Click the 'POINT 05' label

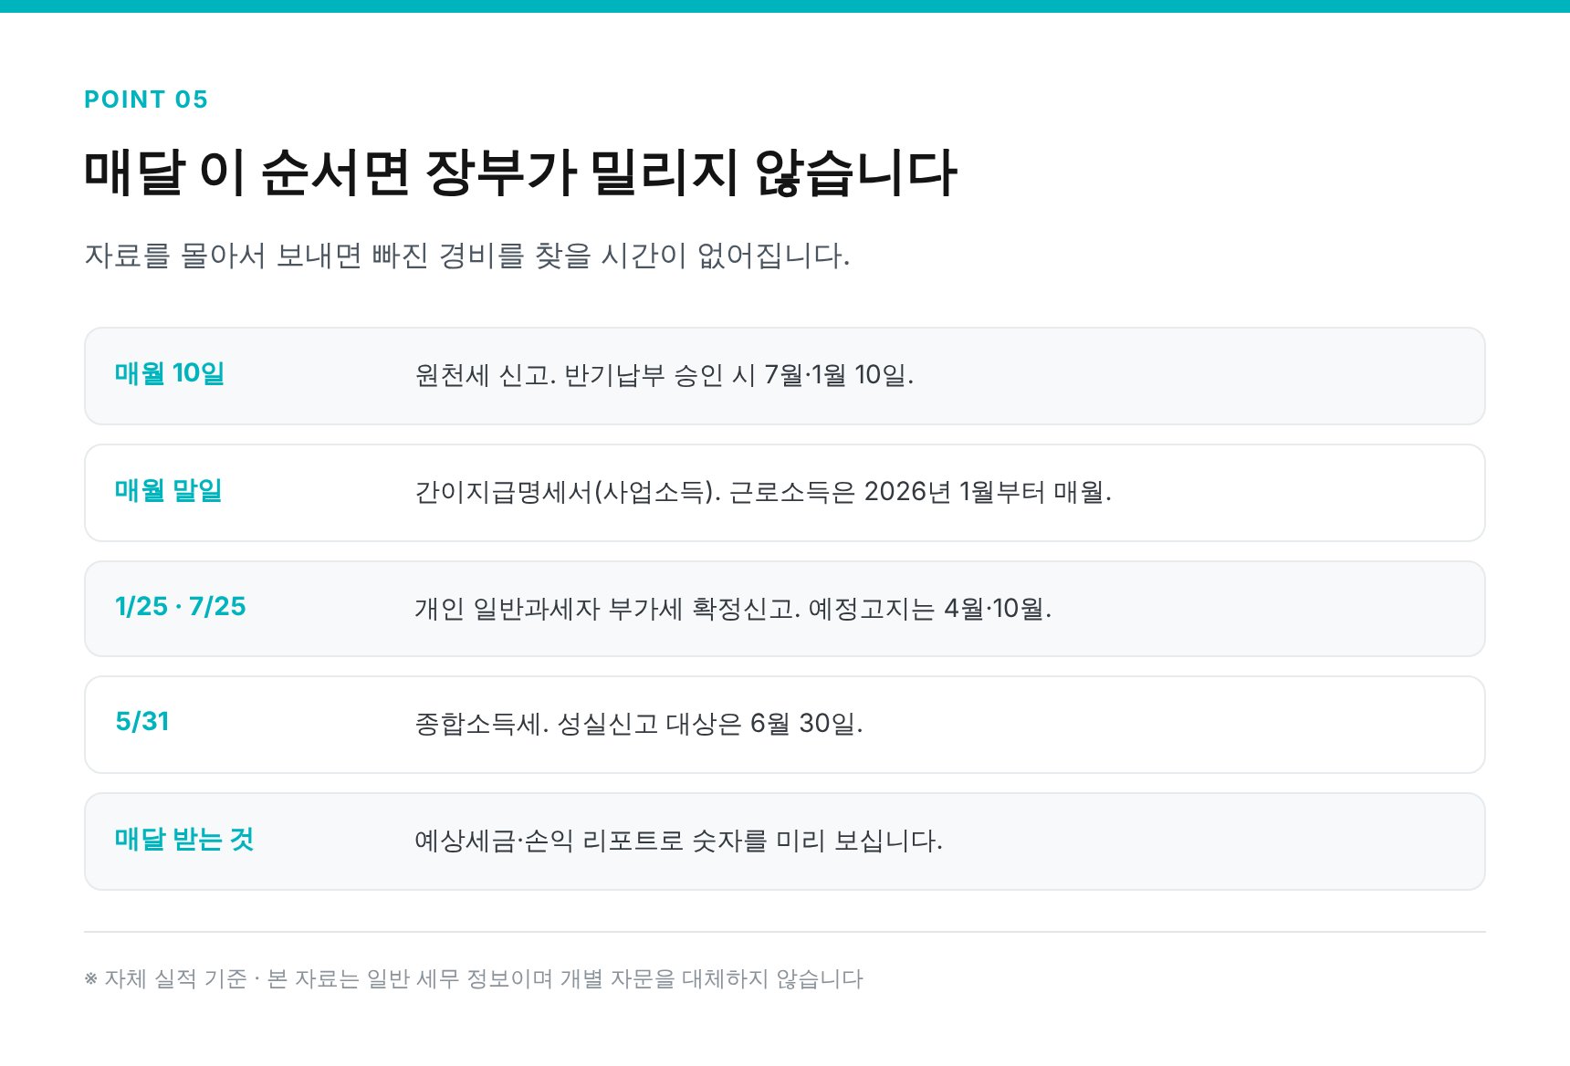click(x=146, y=99)
